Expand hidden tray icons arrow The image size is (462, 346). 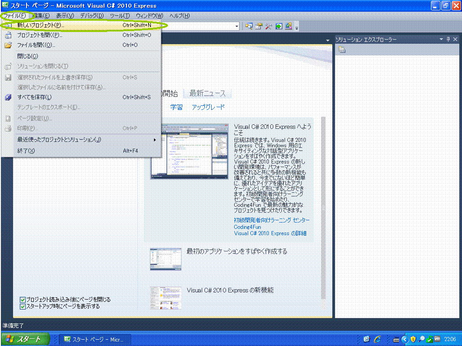pyautogui.click(x=404, y=340)
